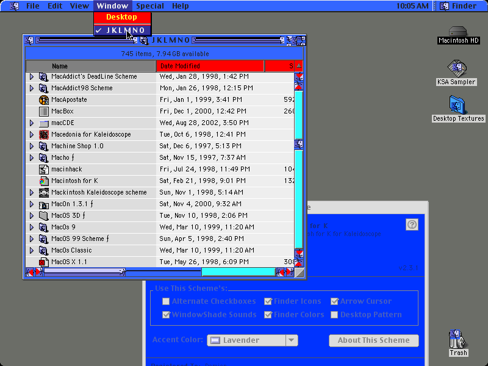
Task: Open the View menu
Action: 79,6
